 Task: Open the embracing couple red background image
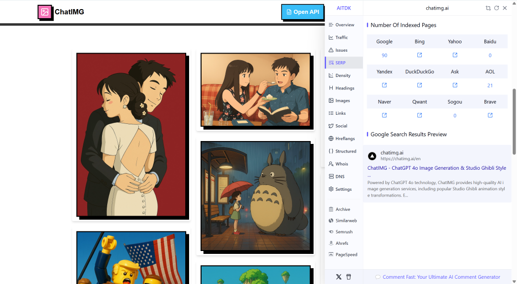[x=131, y=134]
